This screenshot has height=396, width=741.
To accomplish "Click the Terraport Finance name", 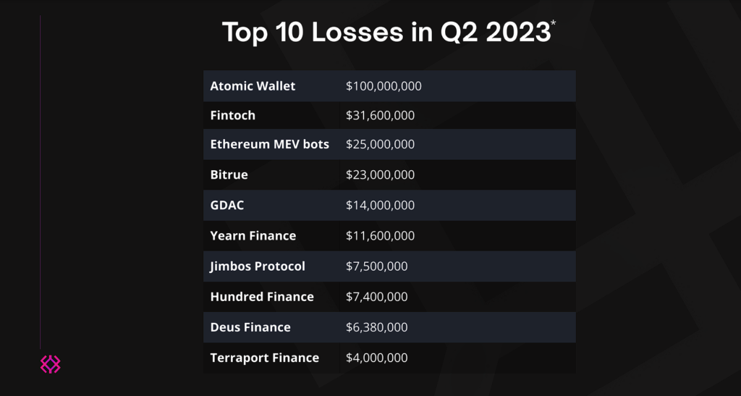I will click(264, 358).
